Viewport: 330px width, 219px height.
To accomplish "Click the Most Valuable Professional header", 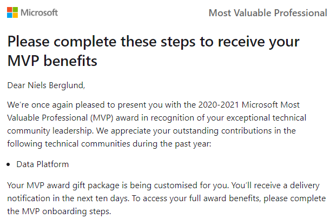I will click(x=268, y=13).
